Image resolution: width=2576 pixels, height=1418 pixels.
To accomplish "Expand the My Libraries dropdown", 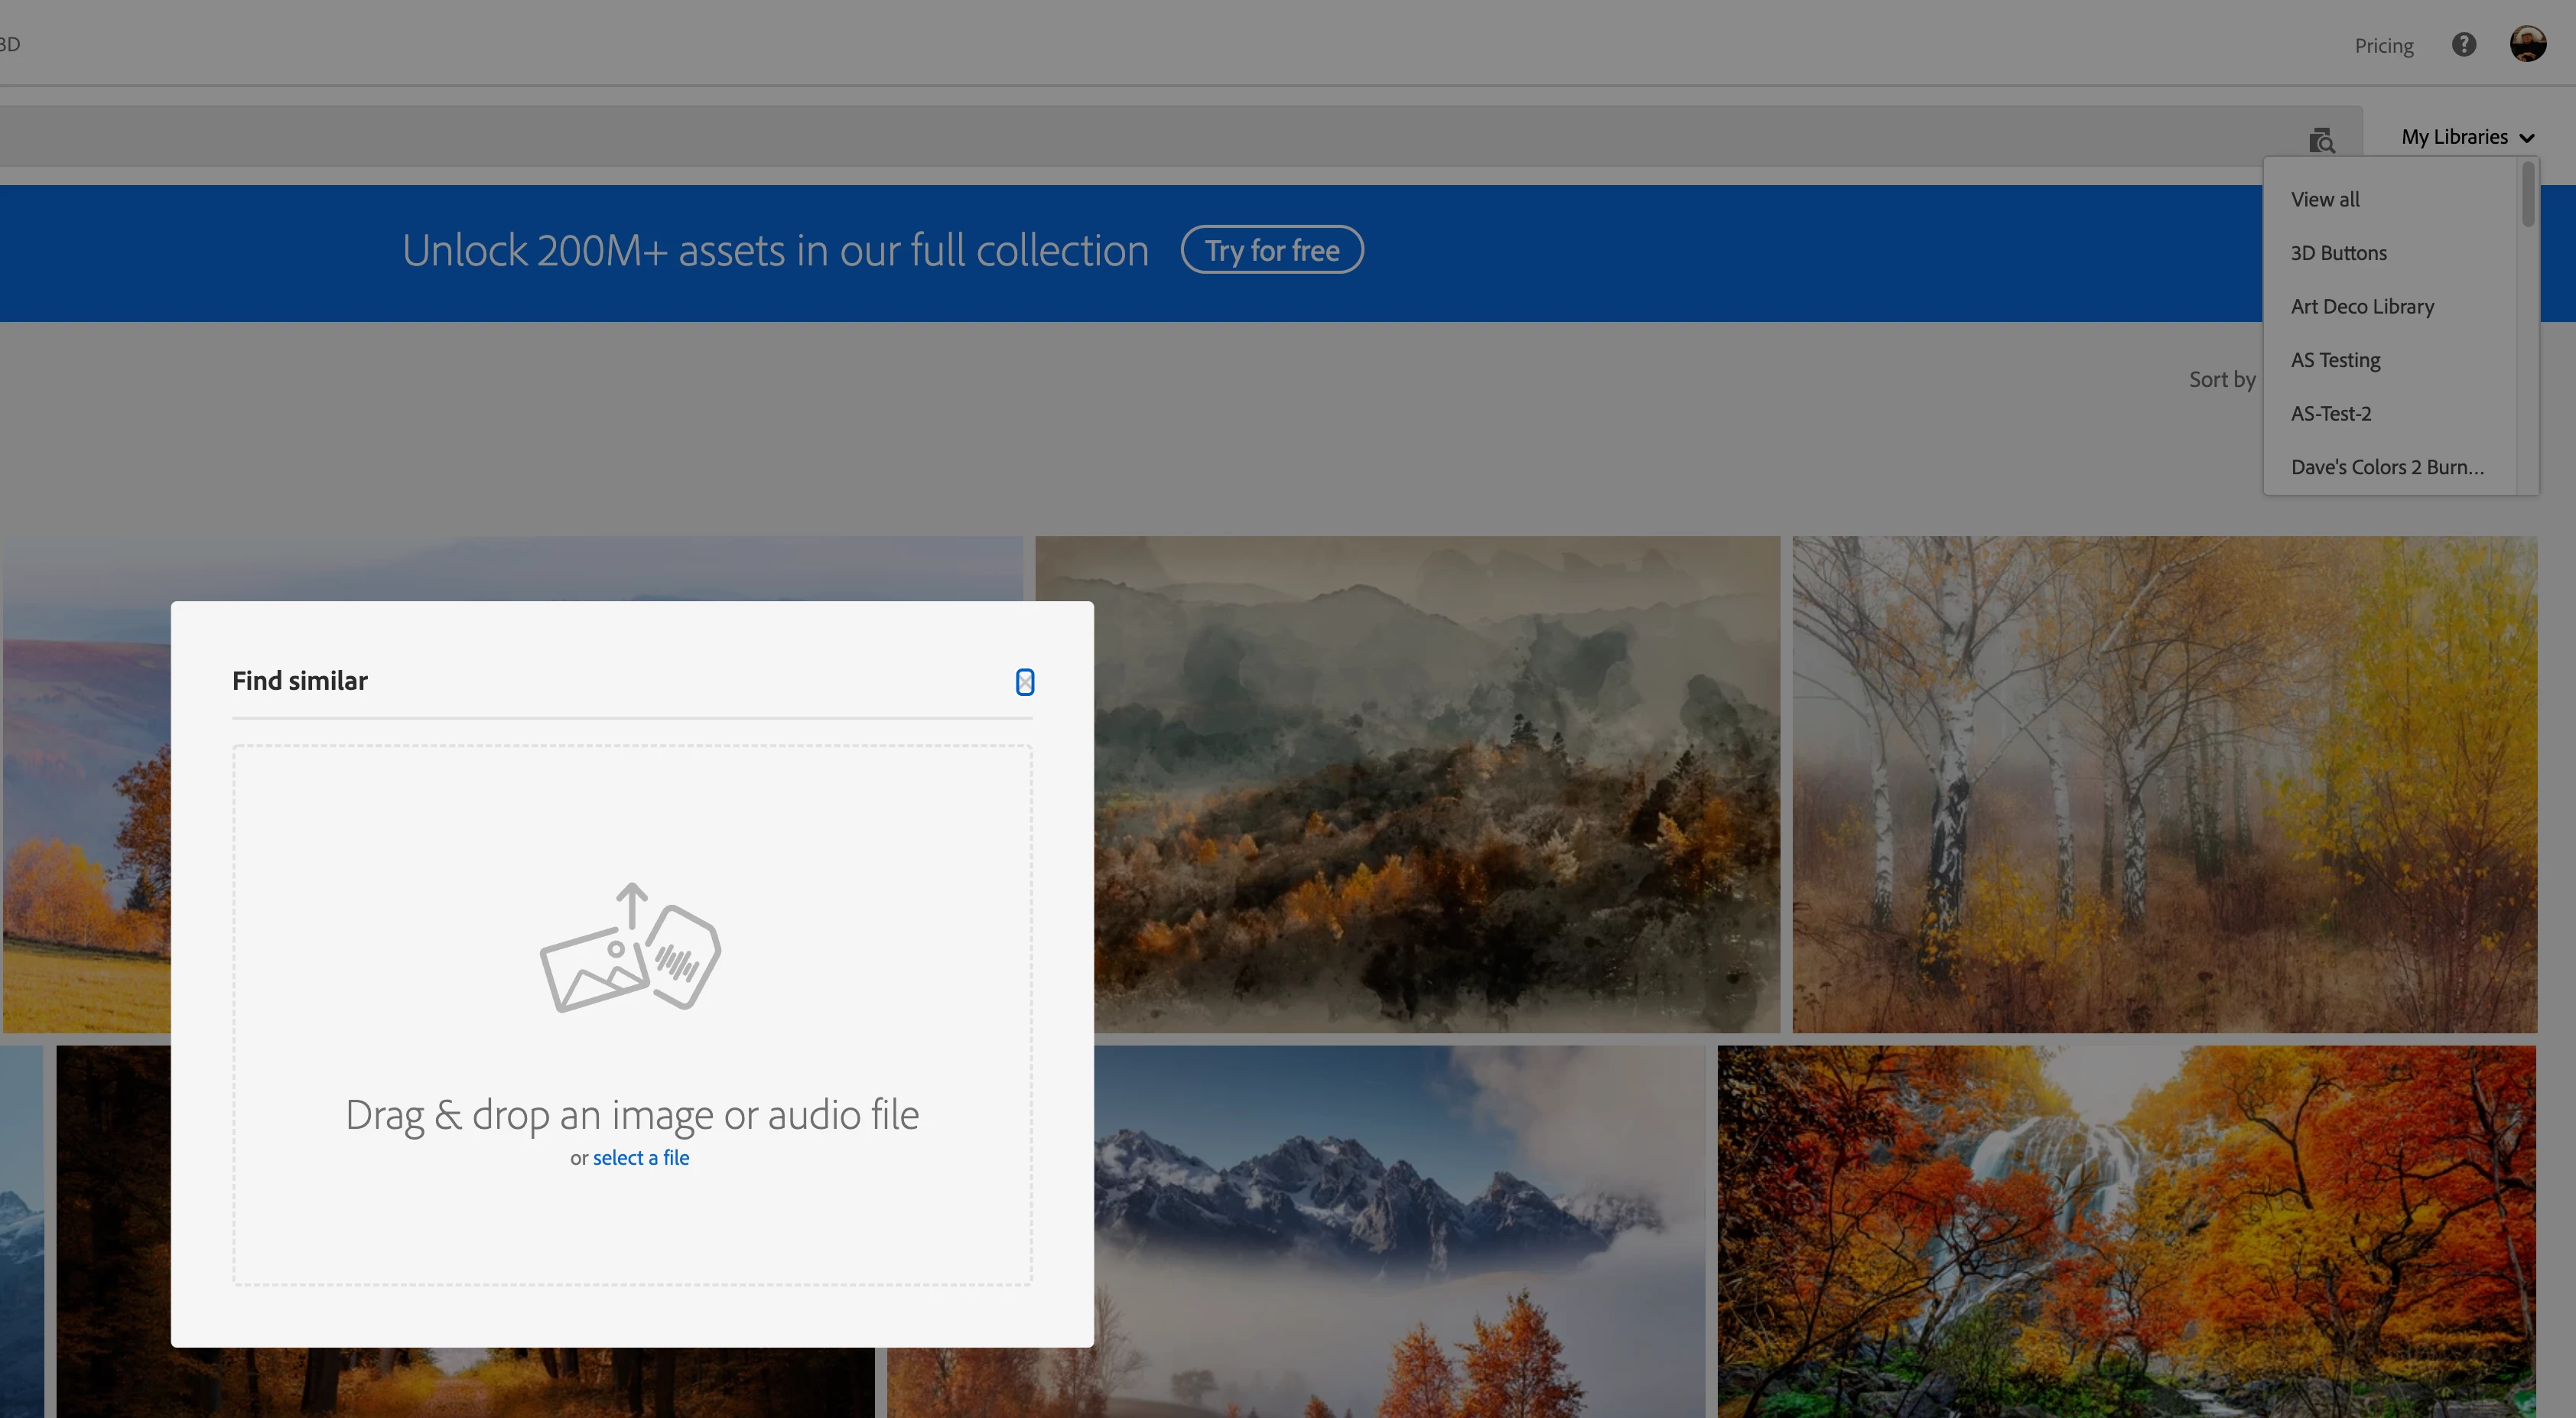I will (2467, 137).
